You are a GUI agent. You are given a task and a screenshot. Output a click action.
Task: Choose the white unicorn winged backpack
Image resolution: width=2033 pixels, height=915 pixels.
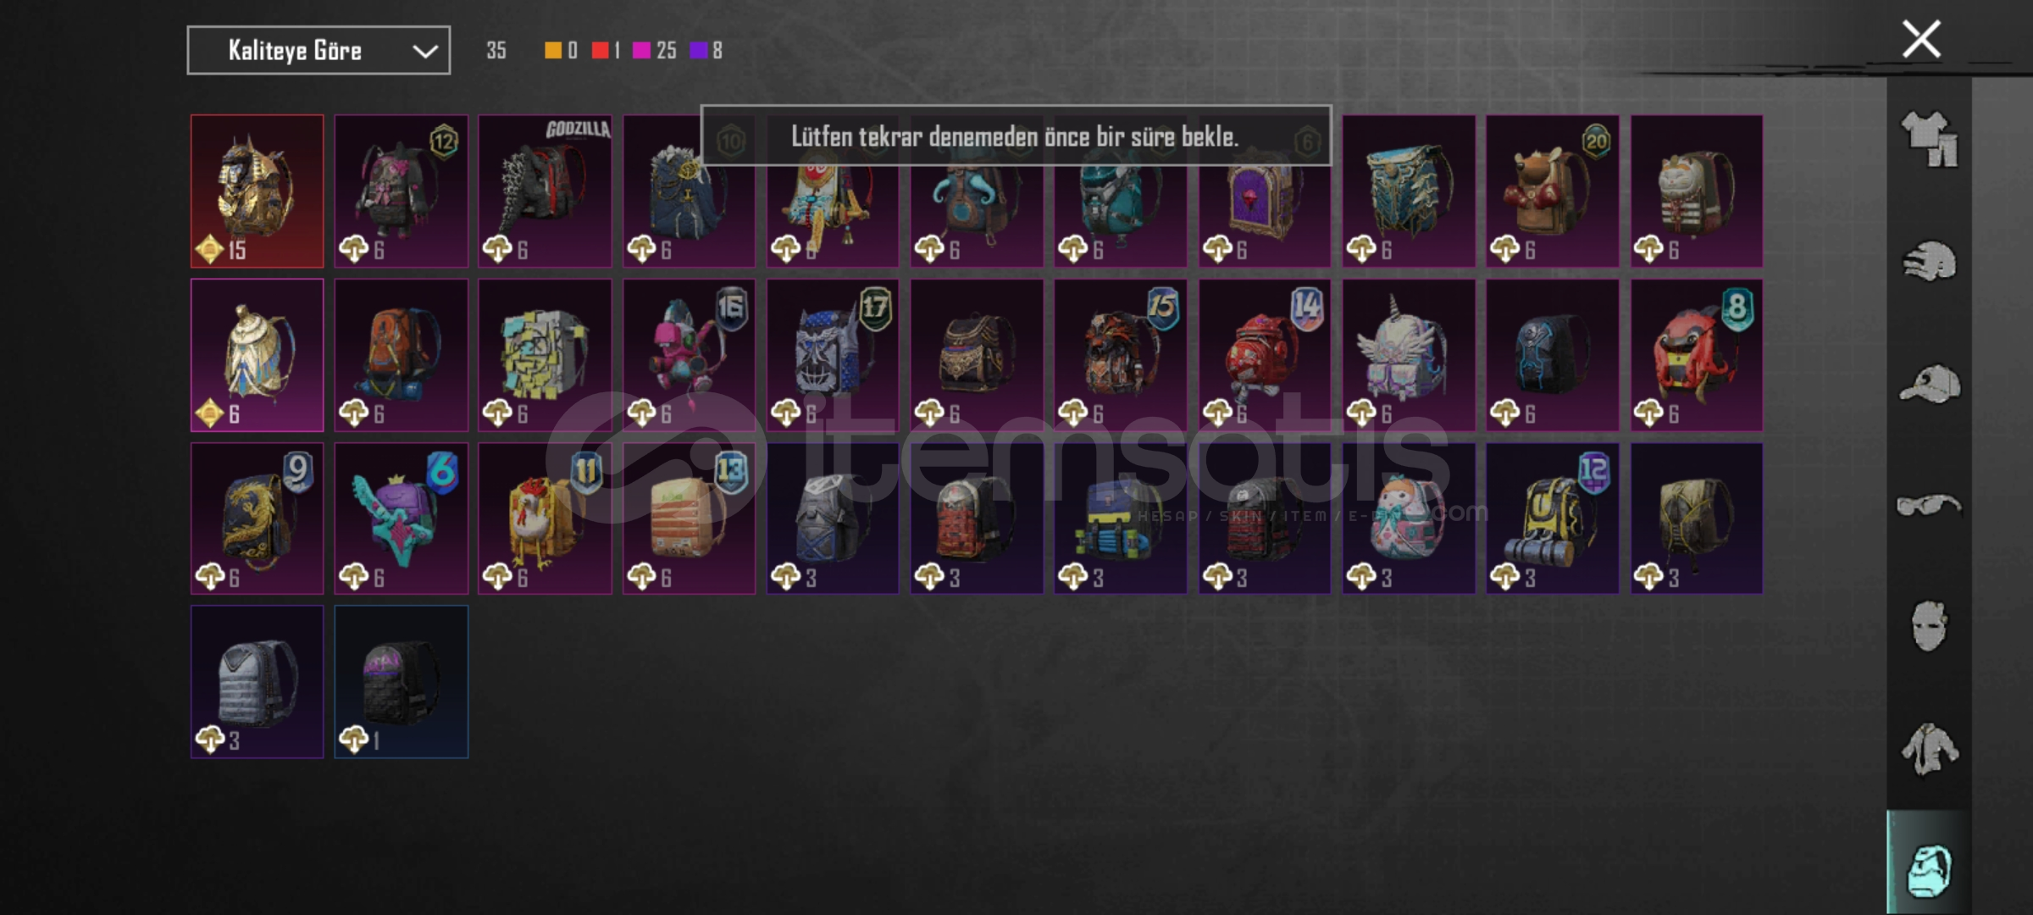[x=1408, y=355]
